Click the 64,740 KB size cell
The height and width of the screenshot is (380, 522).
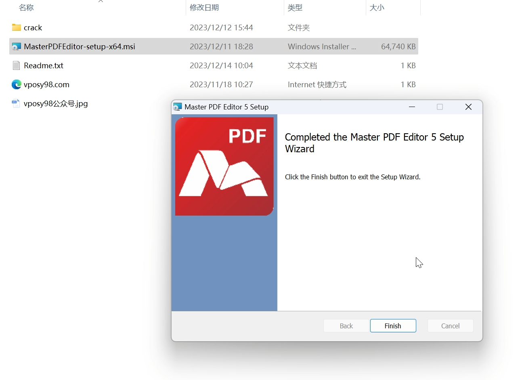(398, 46)
